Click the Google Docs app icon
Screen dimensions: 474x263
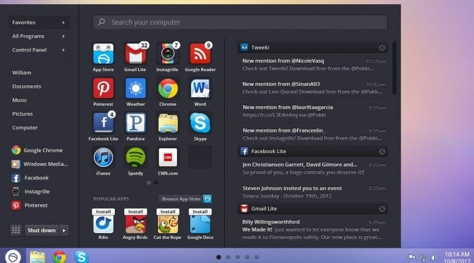tap(200, 224)
